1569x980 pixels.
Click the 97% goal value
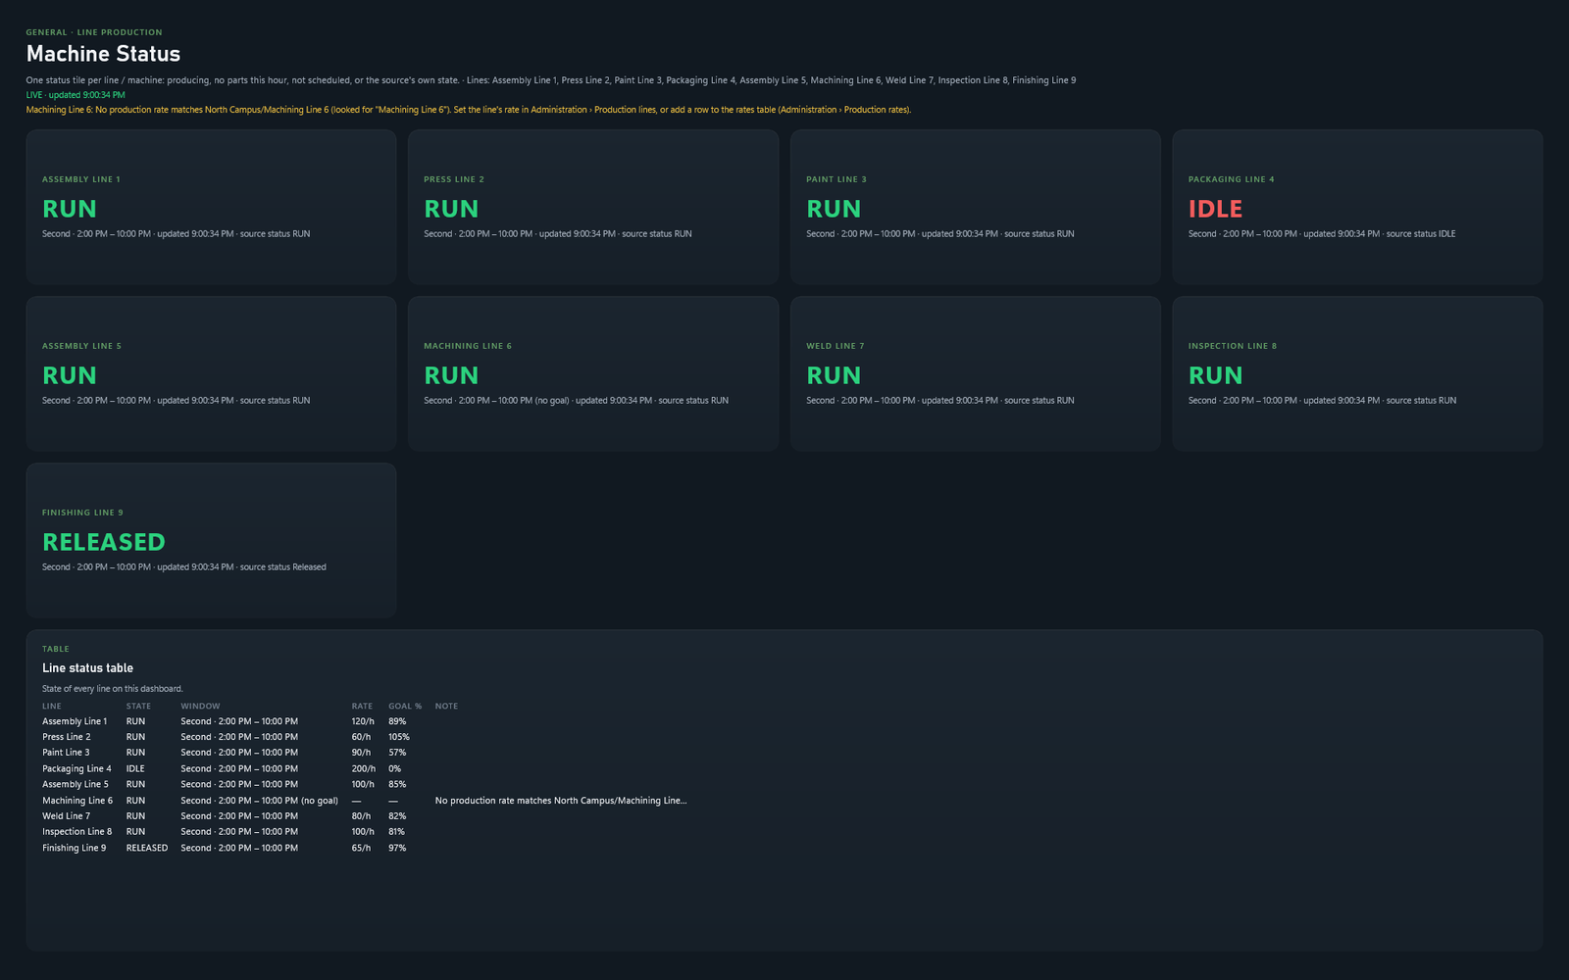tap(397, 848)
